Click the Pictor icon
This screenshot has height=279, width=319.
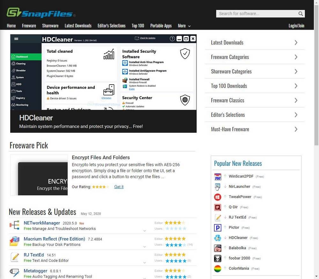tap(218, 227)
